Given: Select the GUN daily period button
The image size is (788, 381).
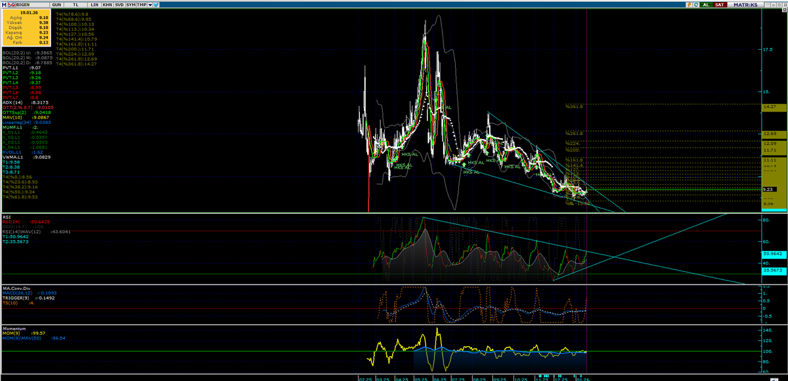Looking at the screenshot, I should coord(56,4).
